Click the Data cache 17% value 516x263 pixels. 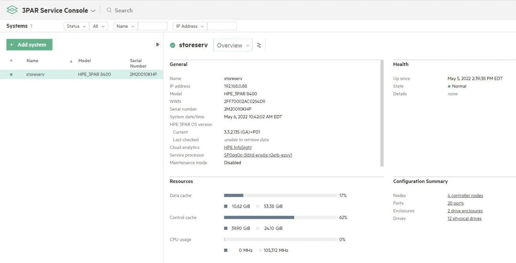[343, 195]
